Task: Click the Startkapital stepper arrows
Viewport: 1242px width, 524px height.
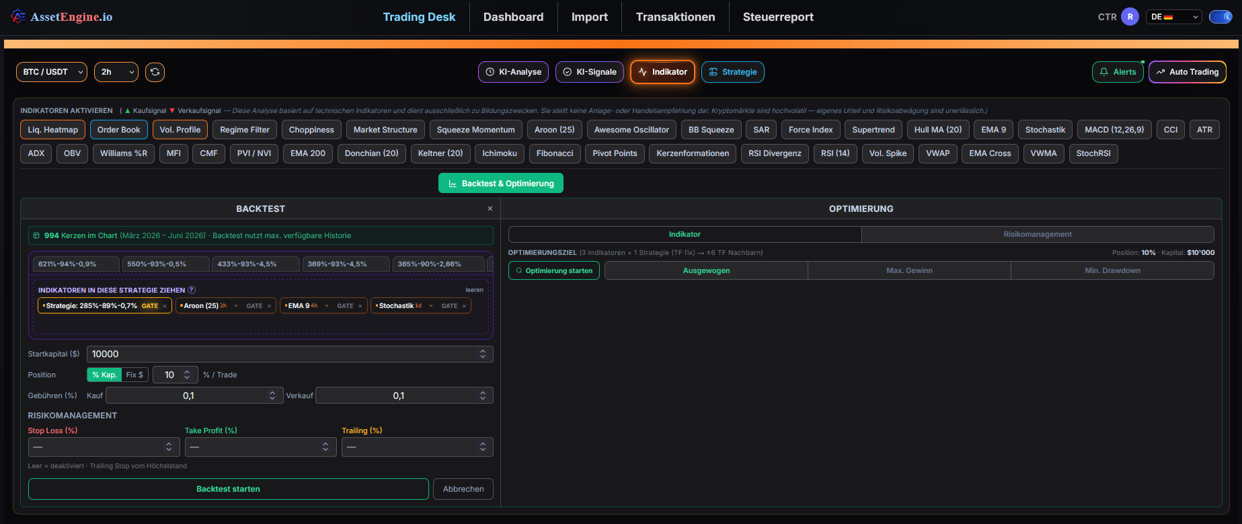Action: (x=483, y=354)
